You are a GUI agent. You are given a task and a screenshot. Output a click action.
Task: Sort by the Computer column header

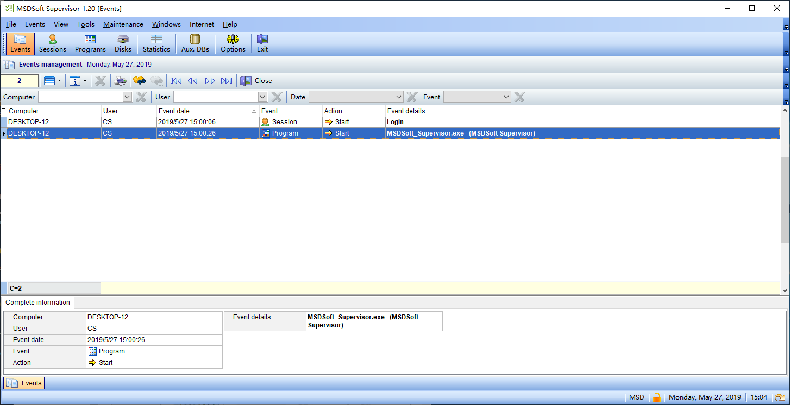point(54,111)
